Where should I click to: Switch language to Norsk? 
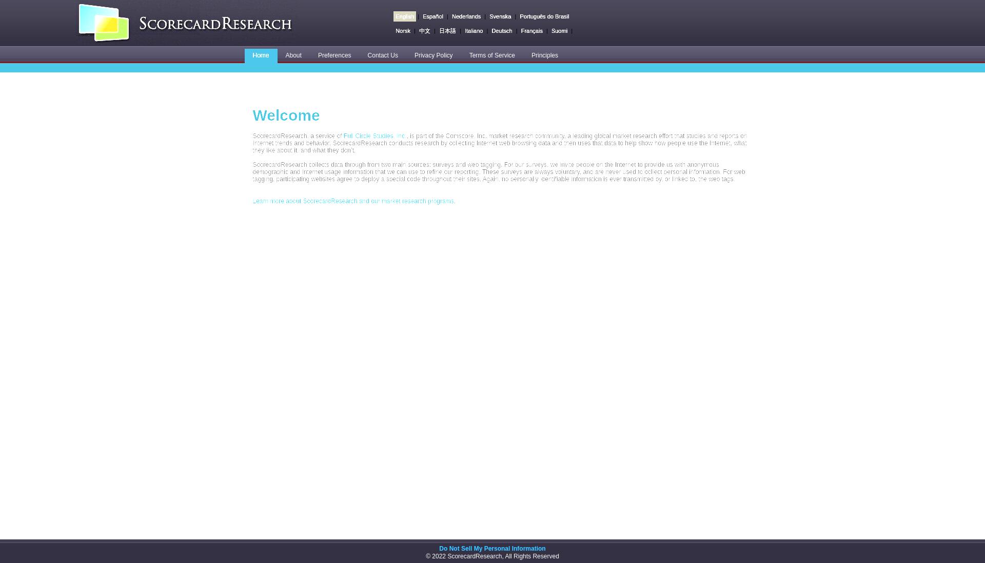pyautogui.click(x=403, y=31)
